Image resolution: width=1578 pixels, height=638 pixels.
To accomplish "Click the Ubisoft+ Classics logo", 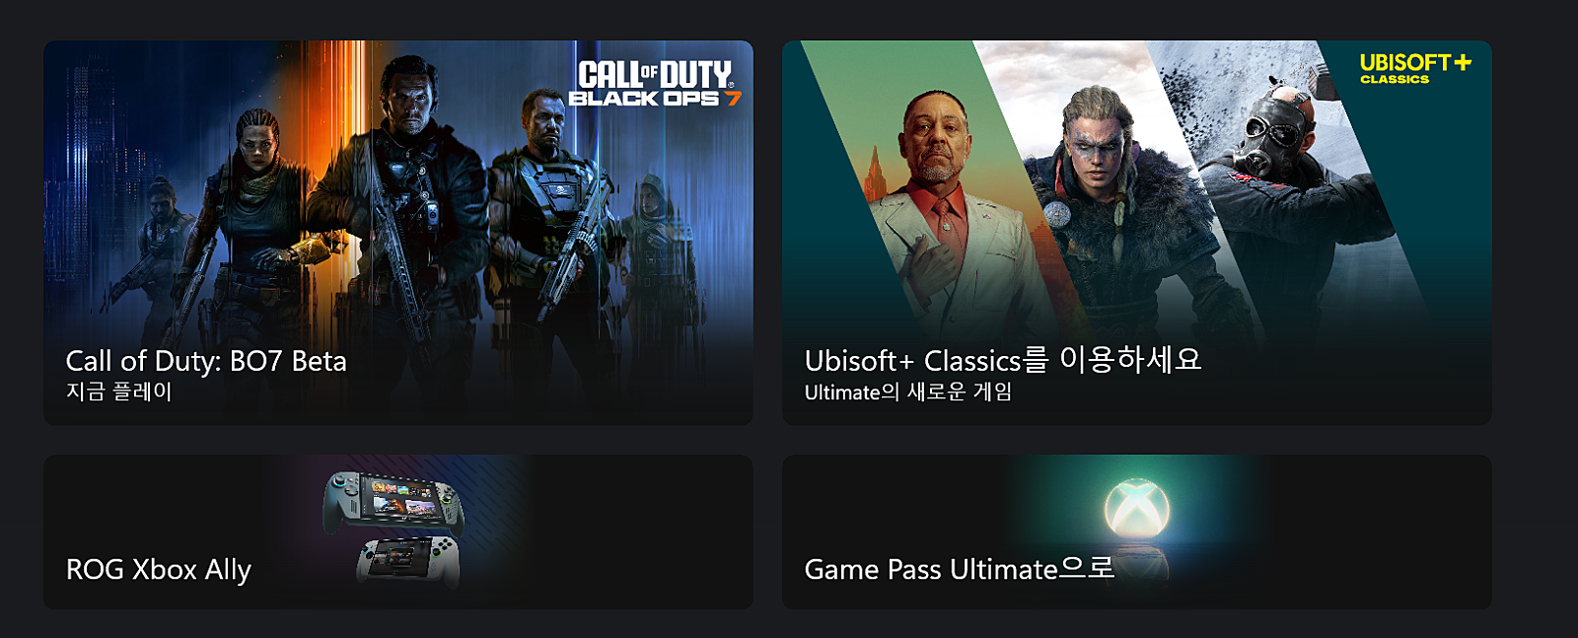I will point(1415,68).
